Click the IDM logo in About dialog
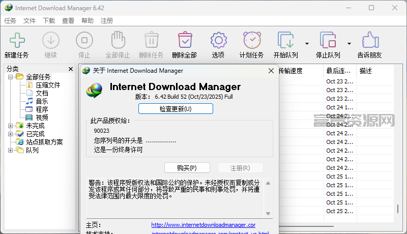 tap(94, 90)
